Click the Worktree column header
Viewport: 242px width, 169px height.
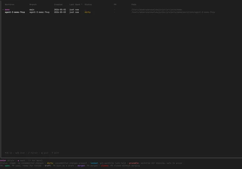[x=10, y=4]
